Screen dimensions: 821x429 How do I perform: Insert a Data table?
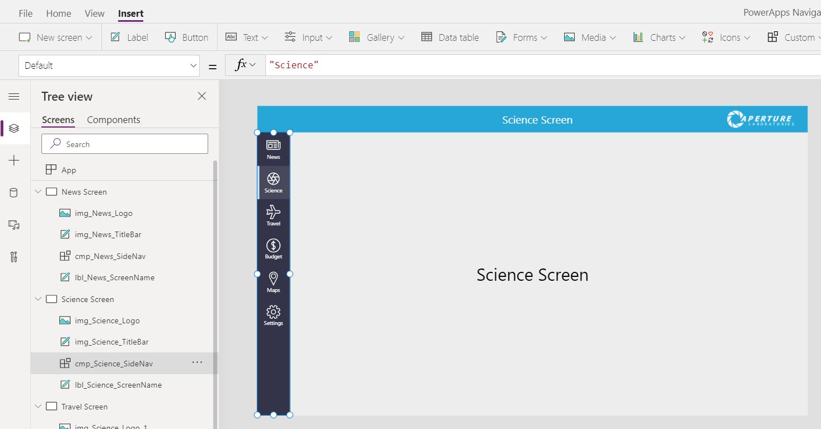pos(450,37)
